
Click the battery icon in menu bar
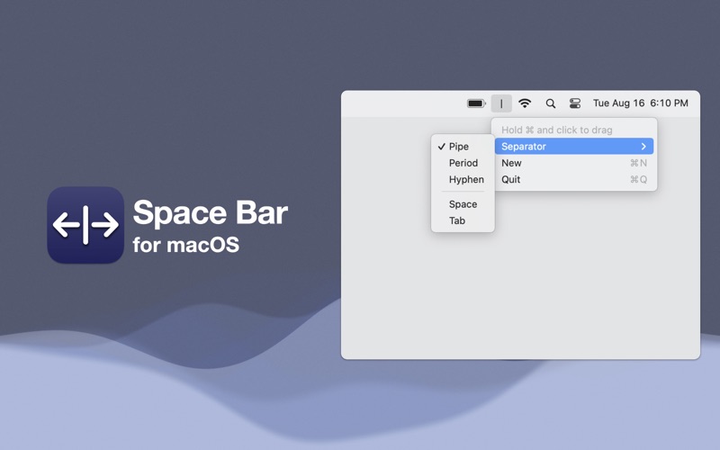click(476, 103)
